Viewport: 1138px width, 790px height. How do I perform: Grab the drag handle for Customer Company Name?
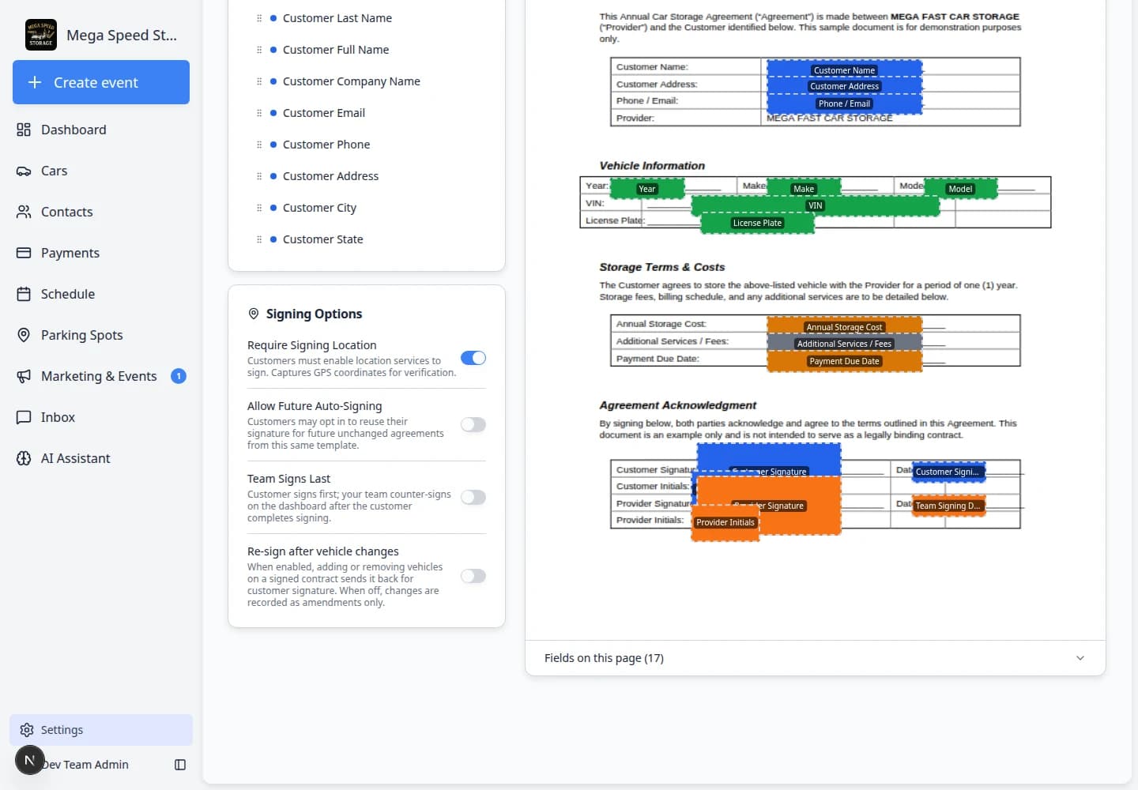coord(259,81)
